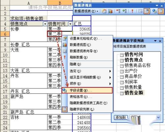
Task: Choose 数据透视图(C) from the context menu
Action: click(x=87, y=45)
